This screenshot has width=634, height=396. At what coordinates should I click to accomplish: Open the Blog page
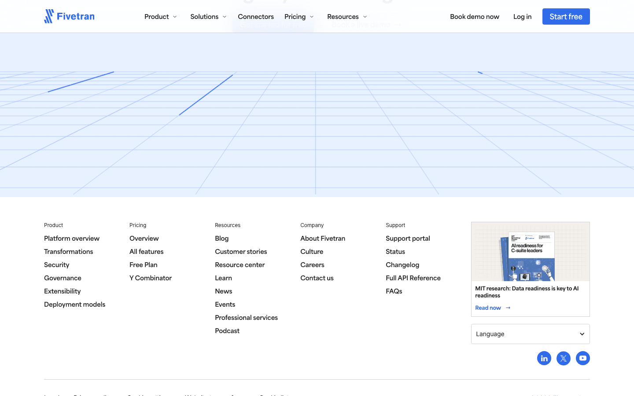221,238
